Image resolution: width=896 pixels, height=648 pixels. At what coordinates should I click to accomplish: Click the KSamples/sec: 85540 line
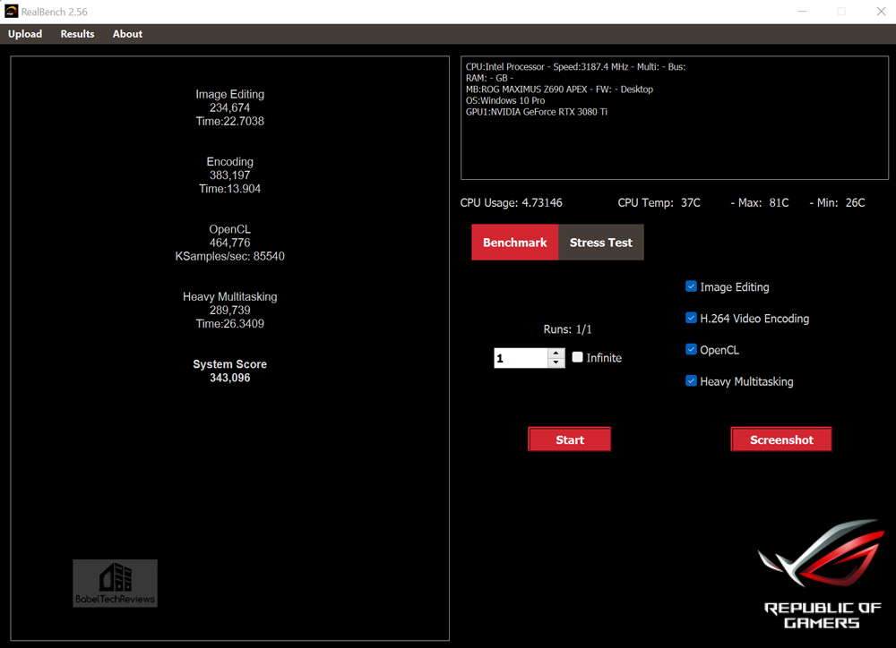(x=229, y=256)
